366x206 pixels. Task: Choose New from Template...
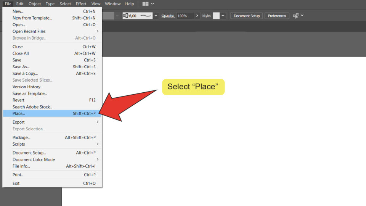[53, 18]
